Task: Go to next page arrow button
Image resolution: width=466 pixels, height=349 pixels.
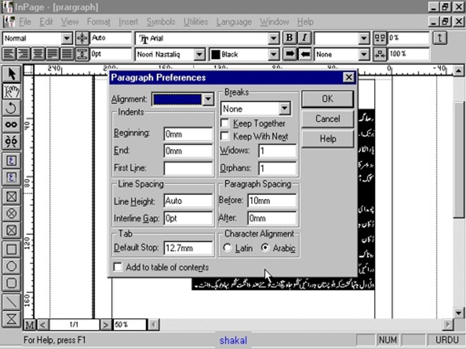Action: pyautogui.click(x=105, y=325)
